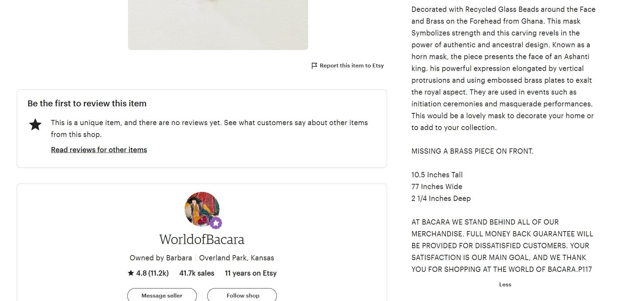Open the WorldofBacara shop name
635x301 pixels.
click(x=202, y=239)
